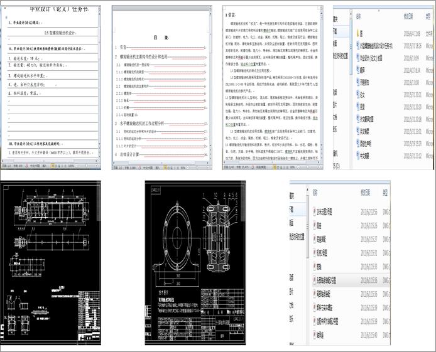Click the scrollbar of the DWG explorer navigation pane
The height and width of the screenshot is (352, 436).
click(x=308, y=227)
